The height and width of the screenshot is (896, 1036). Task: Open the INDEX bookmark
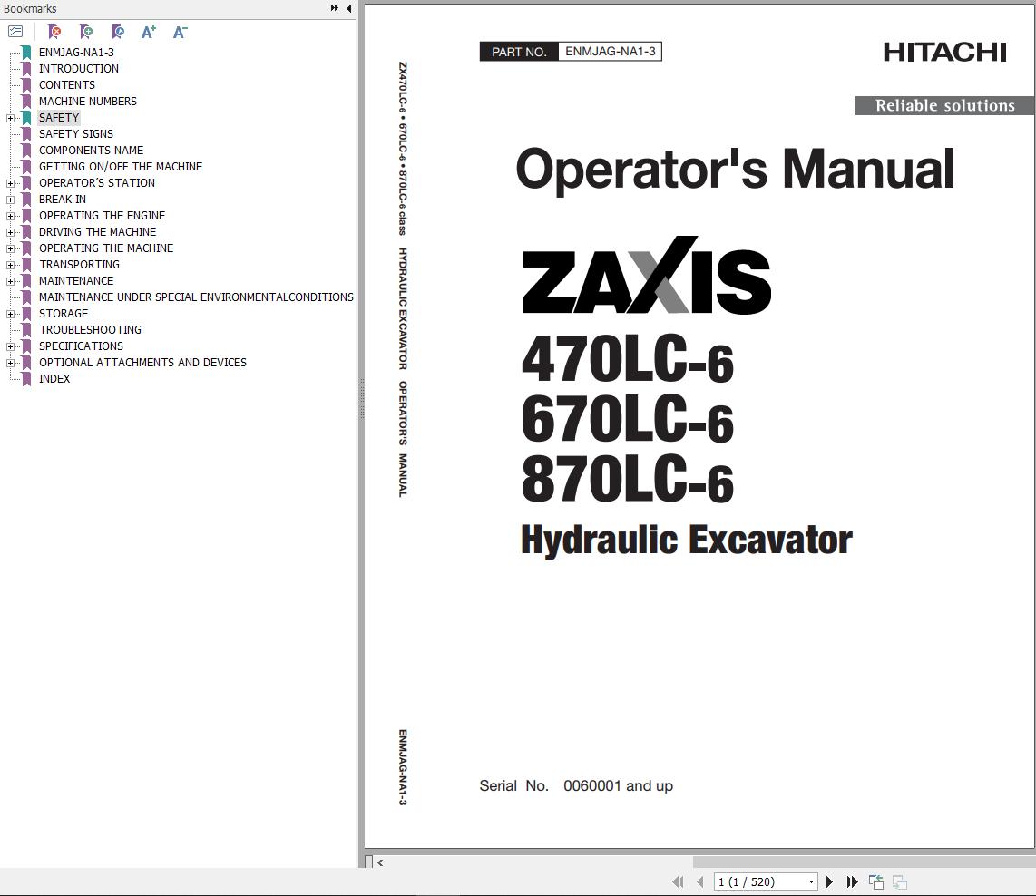pyautogui.click(x=54, y=379)
